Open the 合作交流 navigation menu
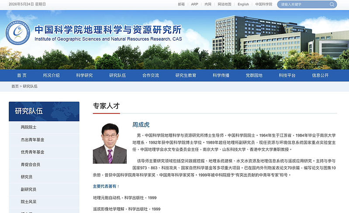349x213 pixels. pyautogui.click(x=151, y=76)
